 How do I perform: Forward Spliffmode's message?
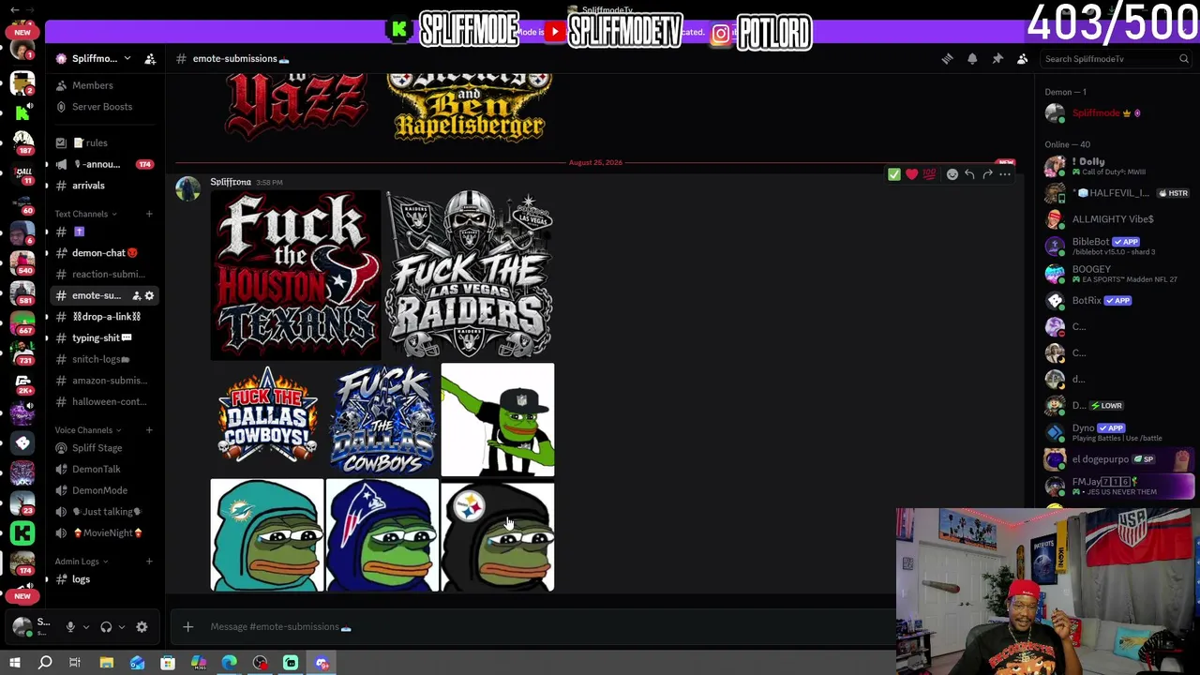point(987,174)
